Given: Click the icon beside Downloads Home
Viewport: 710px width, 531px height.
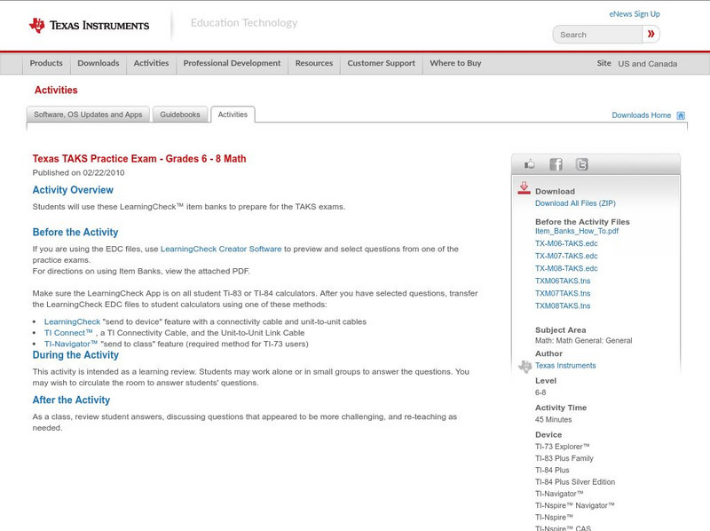Looking at the screenshot, I should click(x=681, y=115).
